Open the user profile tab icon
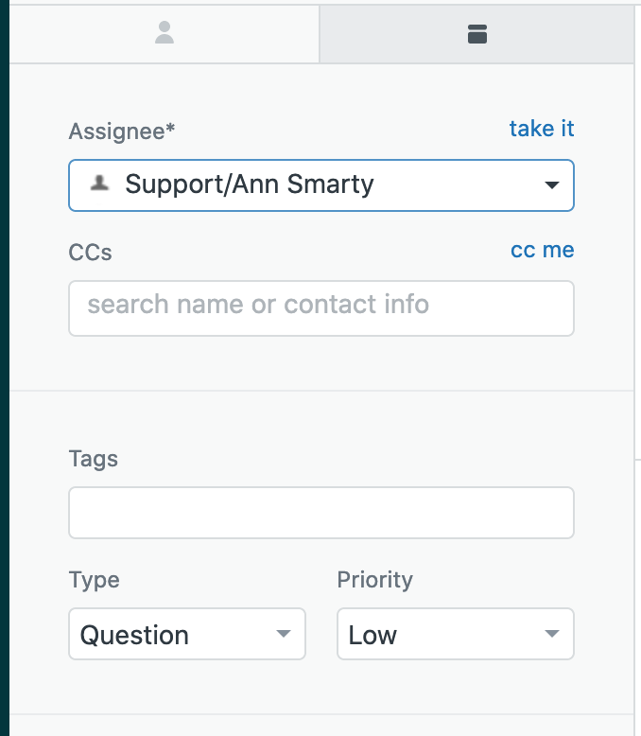 (165, 33)
